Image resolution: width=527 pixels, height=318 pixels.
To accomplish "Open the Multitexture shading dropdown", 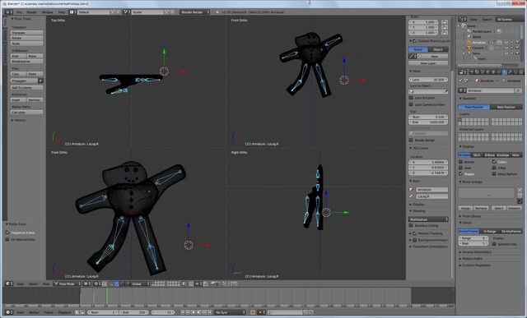I will pyautogui.click(x=428, y=219).
